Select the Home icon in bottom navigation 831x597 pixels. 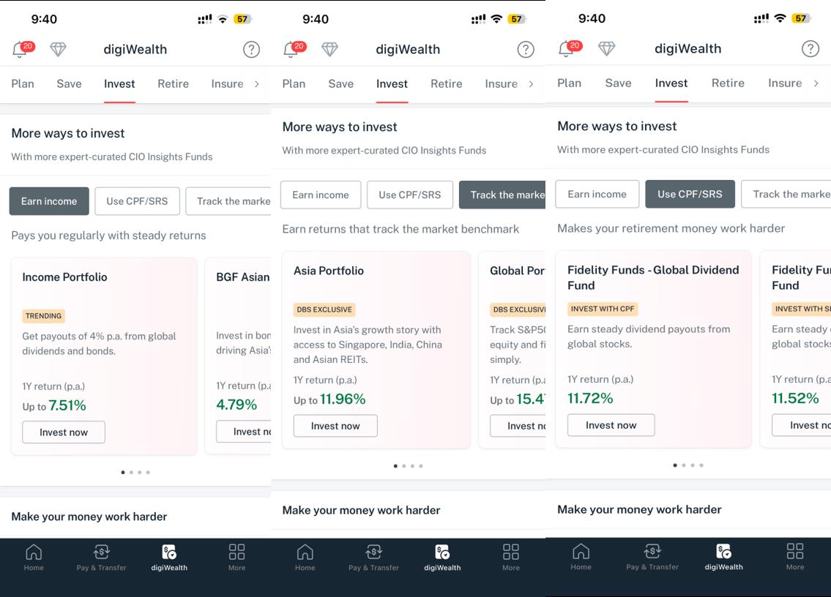click(x=34, y=557)
